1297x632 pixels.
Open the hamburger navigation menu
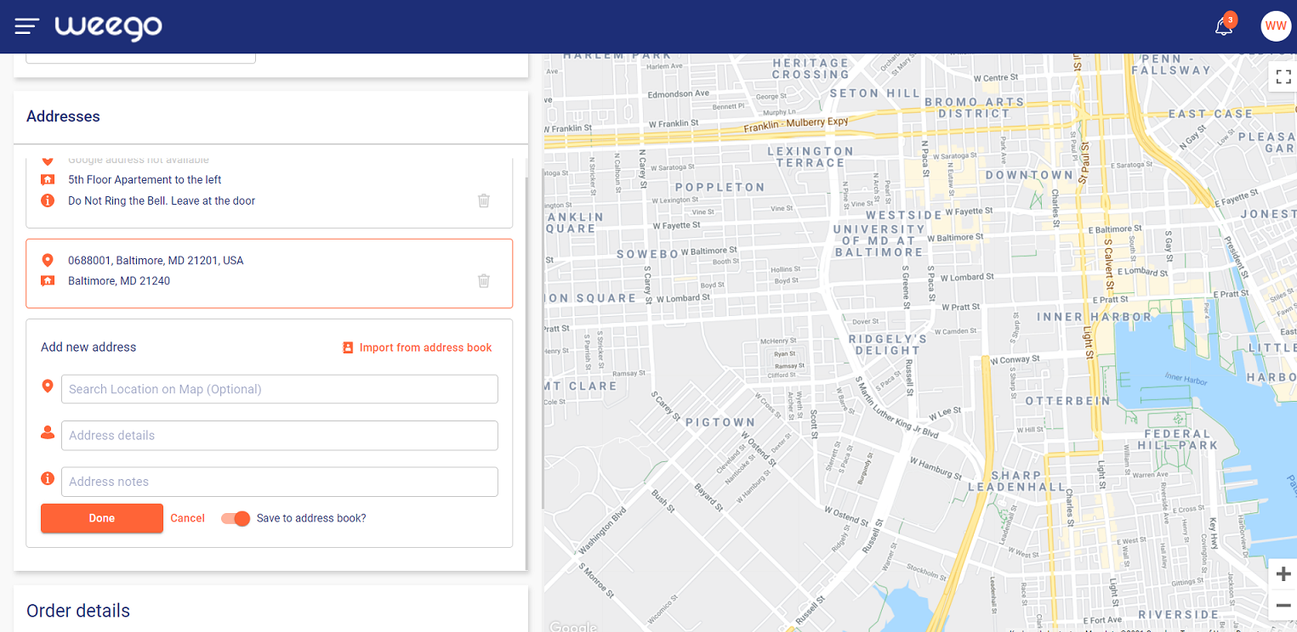point(27,26)
